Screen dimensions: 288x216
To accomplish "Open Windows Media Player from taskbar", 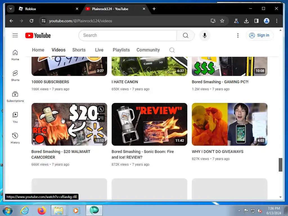I will [76, 210].
